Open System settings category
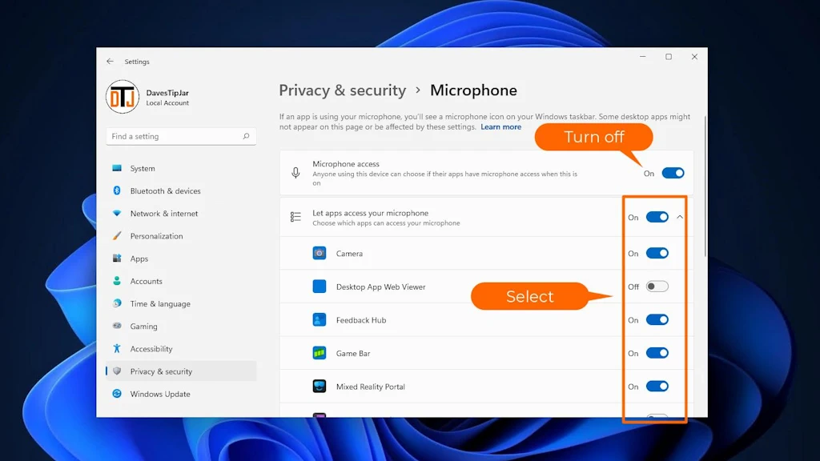 181,168
